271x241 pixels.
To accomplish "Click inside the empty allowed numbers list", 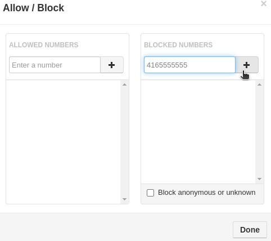I will (64, 142).
